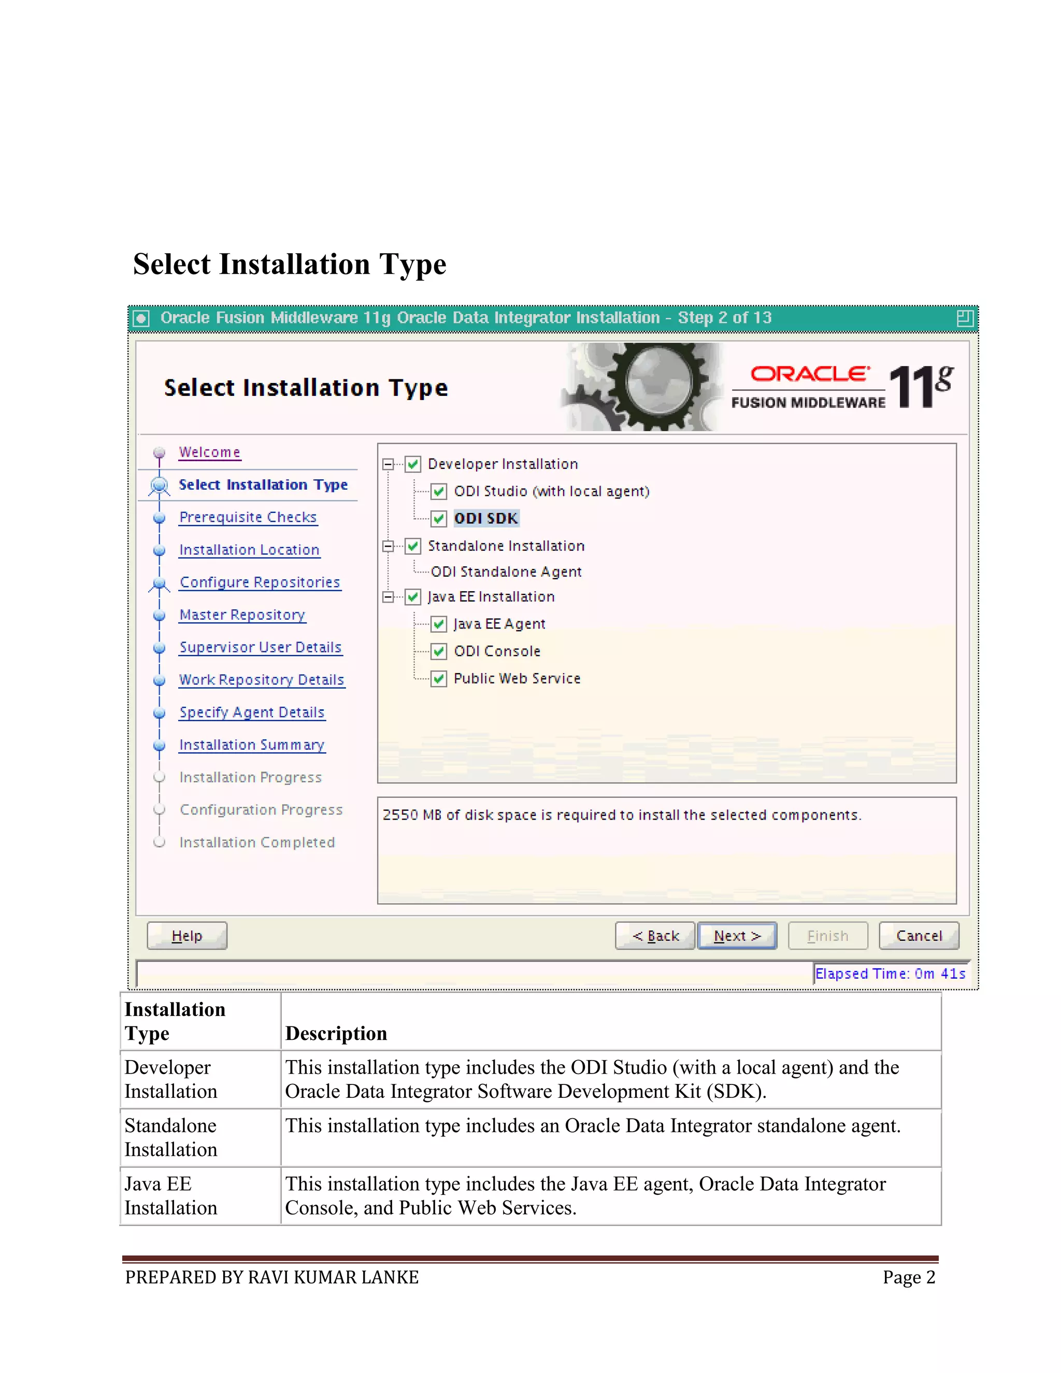
Task: Toggle the Developer Installation checkbox
Action: click(x=413, y=465)
